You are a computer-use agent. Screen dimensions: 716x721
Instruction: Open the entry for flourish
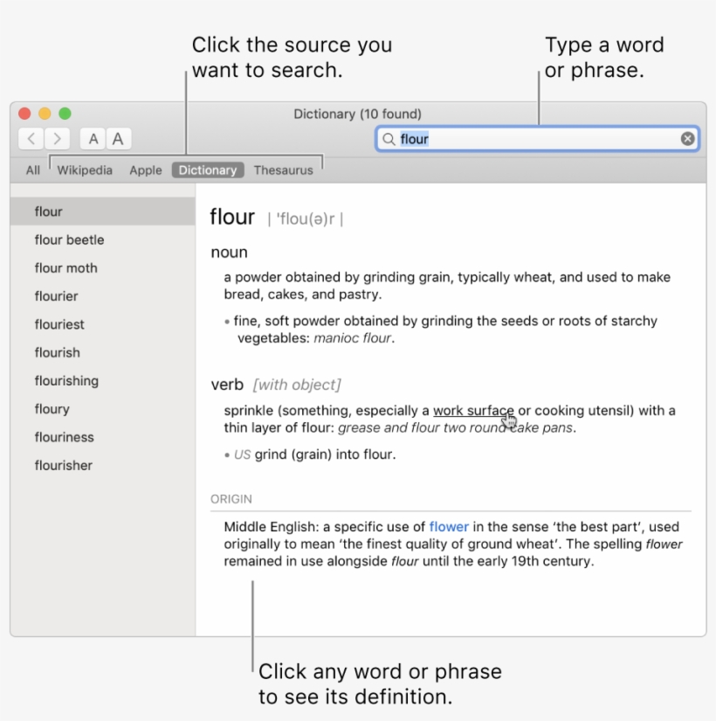click(x=57, y=352)
